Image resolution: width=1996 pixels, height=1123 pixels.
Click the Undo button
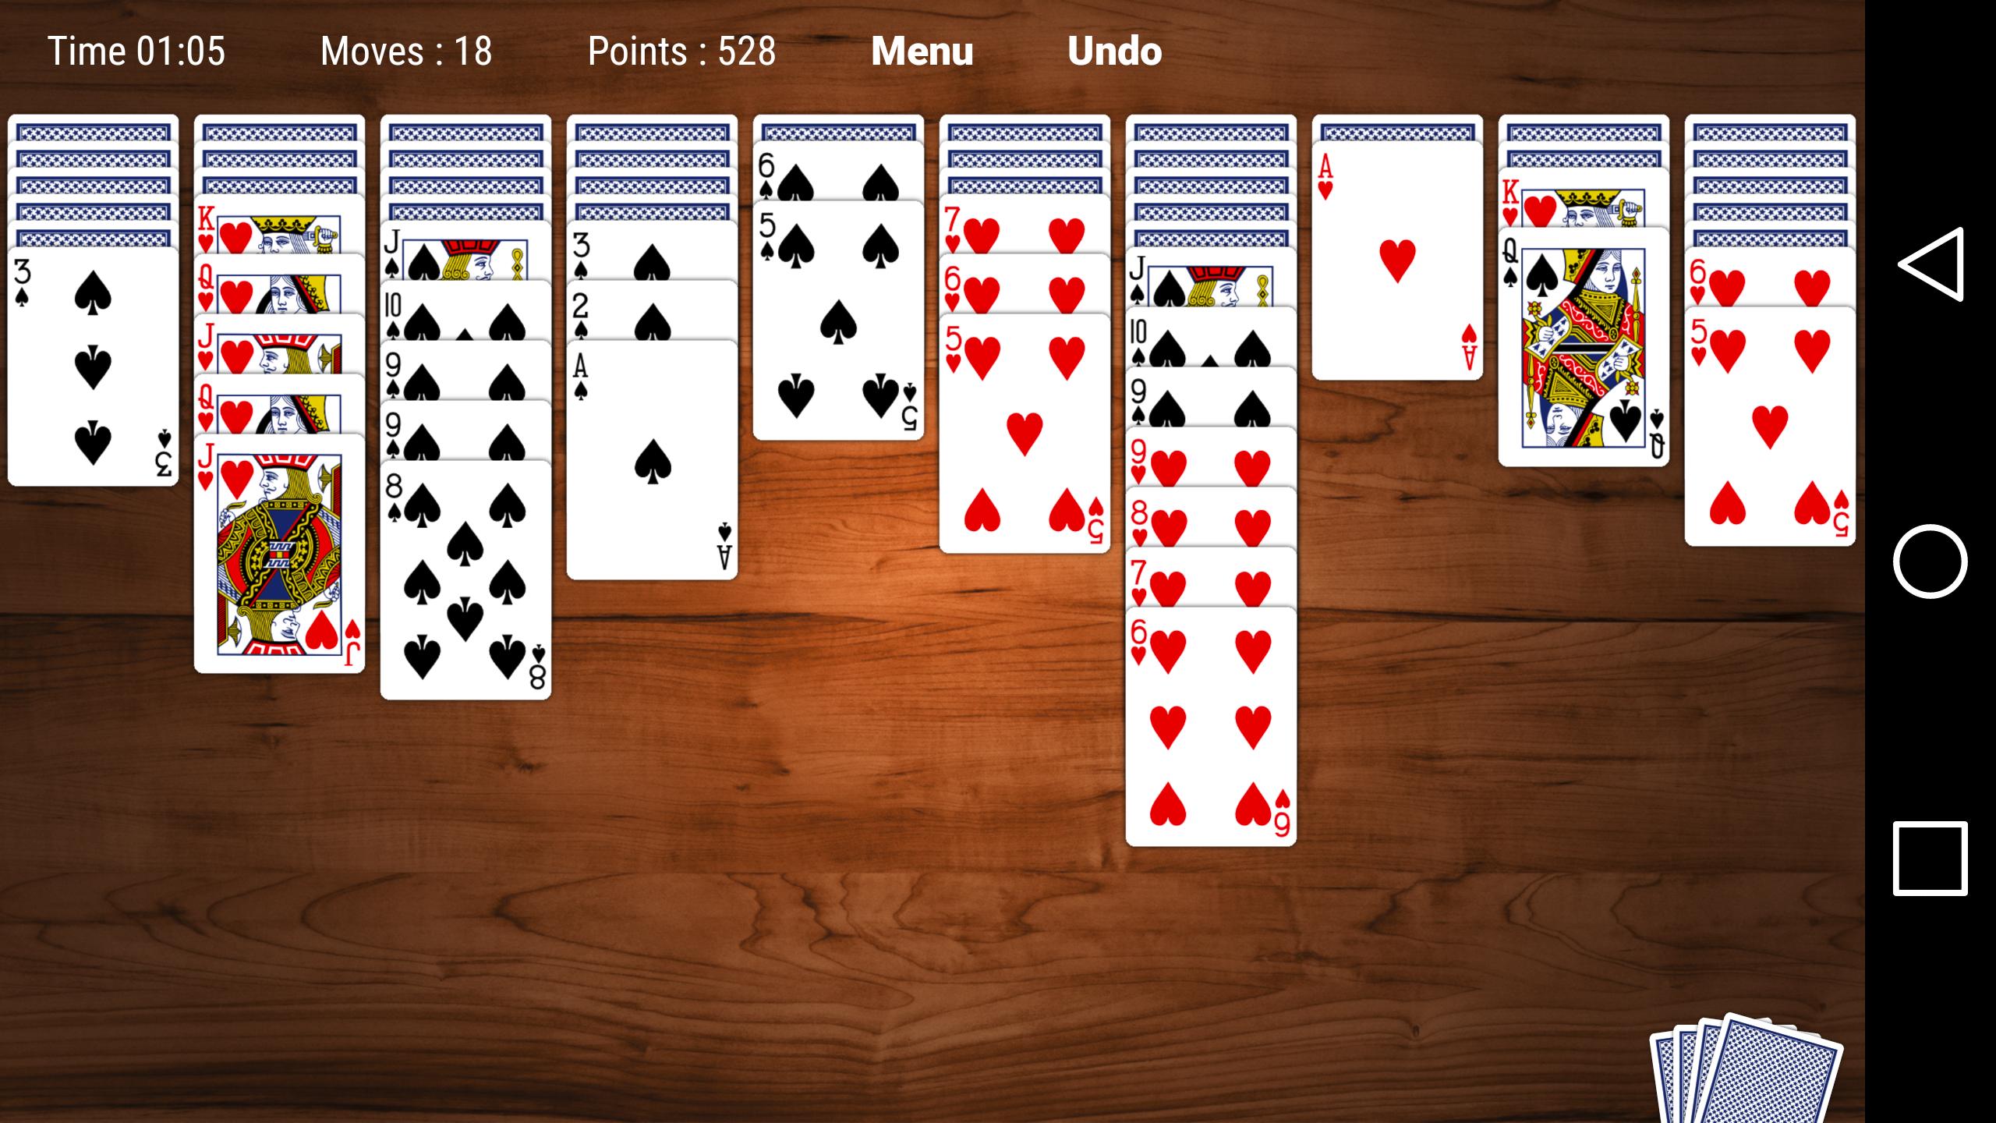click(1116, 49)
